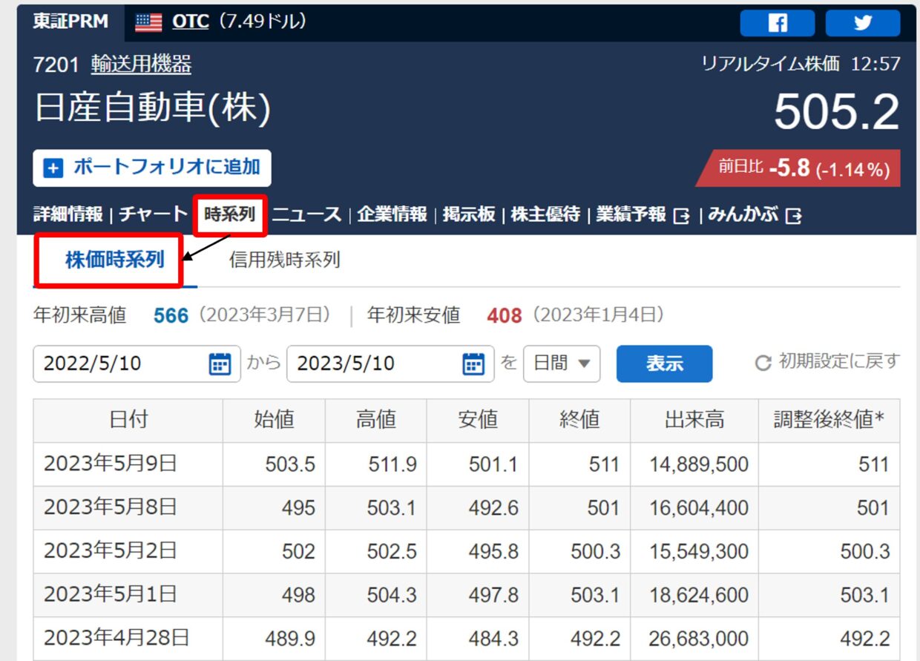Go to 企業情報 tab
This screenshot has width=920, height=661.
pyautogui.click(x=392, y=215)
